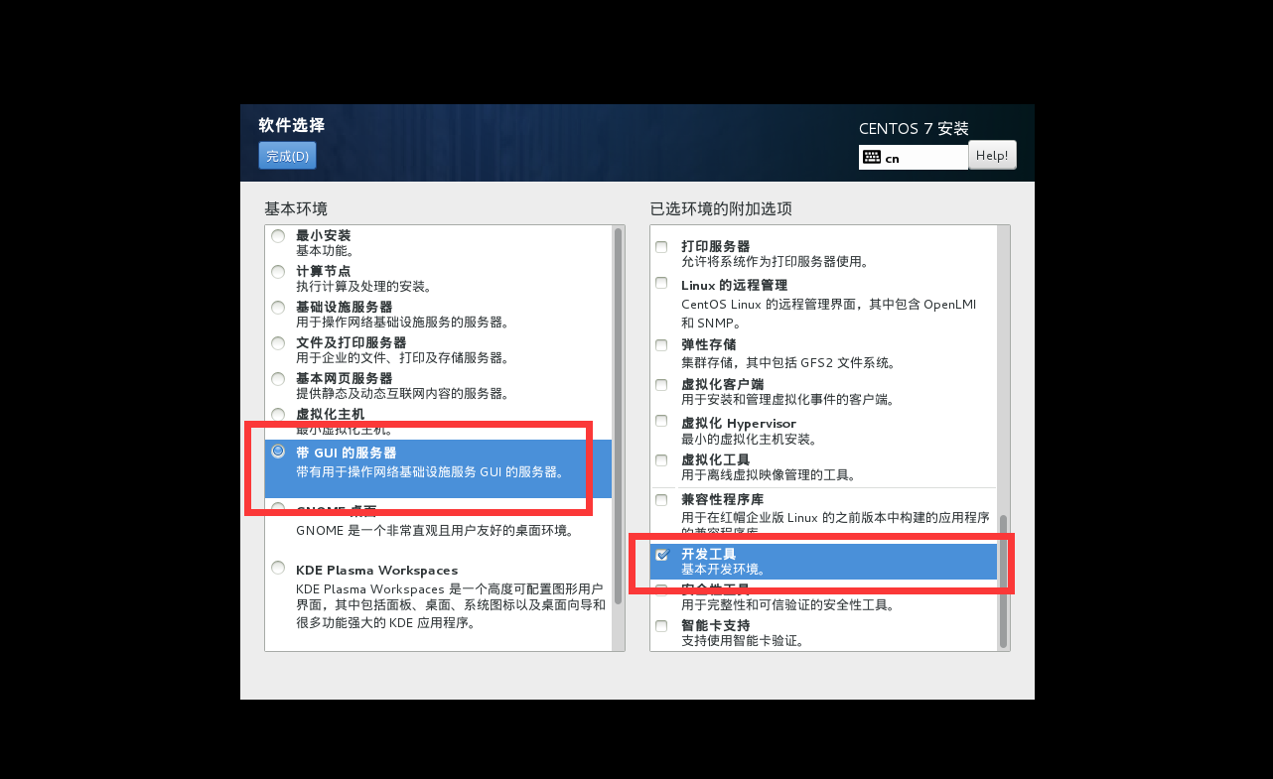
Task: Tick the 安全性工具 checkbox
Action: click(x=661, y=589)
